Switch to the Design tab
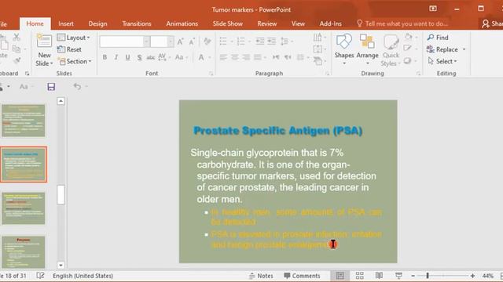The width and height of the screenshot is (503, 282). (97, 23)
